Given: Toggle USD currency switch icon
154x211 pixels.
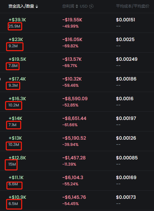Looking at the screenshot, I should 91,6.
